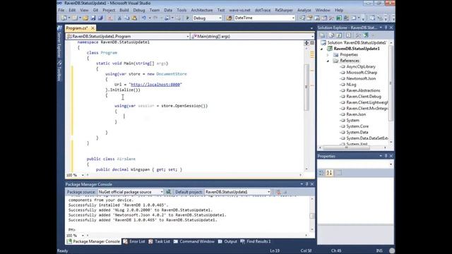Click the Open File folder icon
Image resolution: width=452 pixels, height=254 pixels.
[x=85, y=18]
